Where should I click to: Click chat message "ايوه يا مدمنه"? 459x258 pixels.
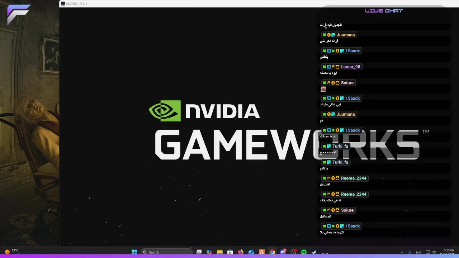coord(328,73)
